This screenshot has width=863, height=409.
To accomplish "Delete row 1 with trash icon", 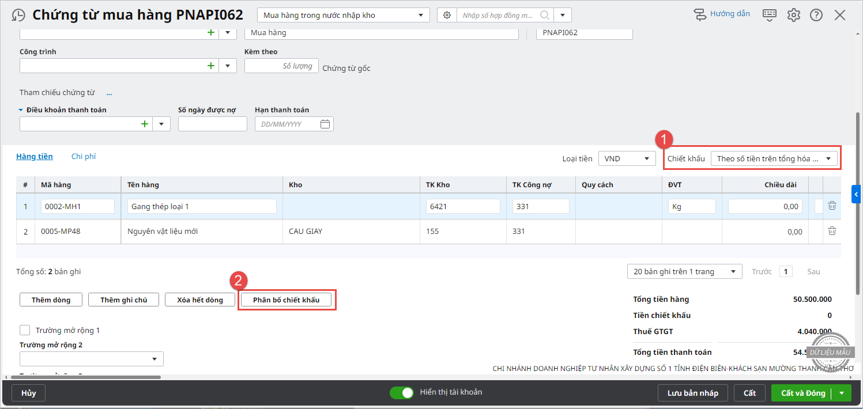I will tap(832, 206).
